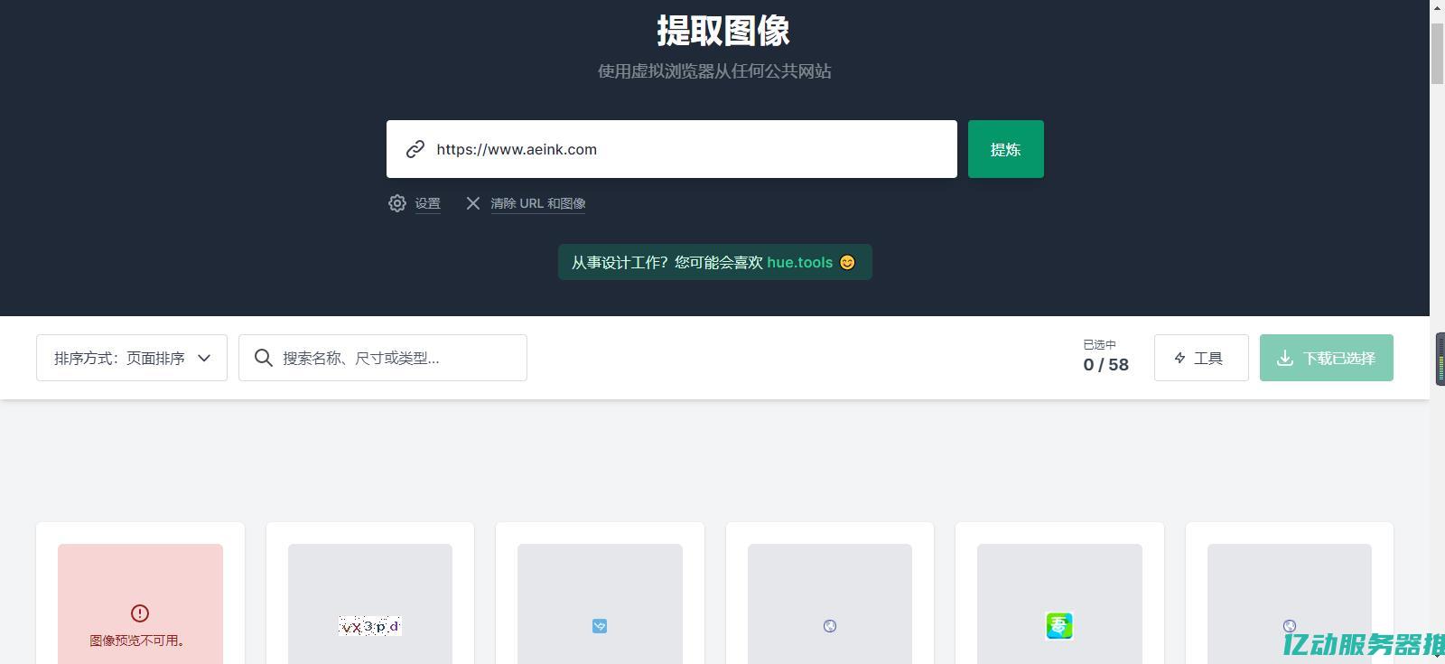Select the fourth card globe icon thumbnail

coord(830,626)
